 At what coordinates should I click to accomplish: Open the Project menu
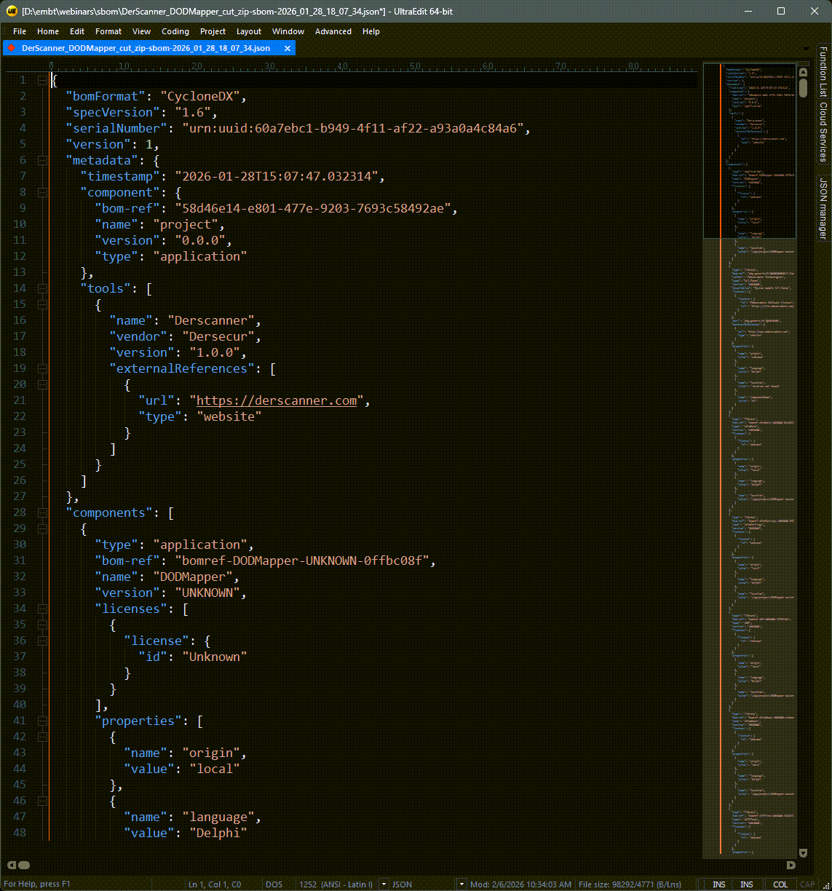pyautogui.click(x=213, y=31)
